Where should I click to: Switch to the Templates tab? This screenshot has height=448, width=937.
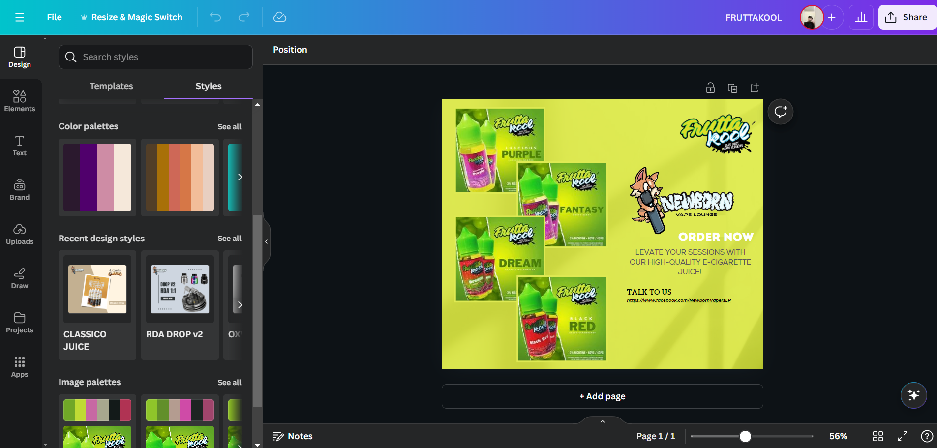pyautogui.click(x=111, y=86)
